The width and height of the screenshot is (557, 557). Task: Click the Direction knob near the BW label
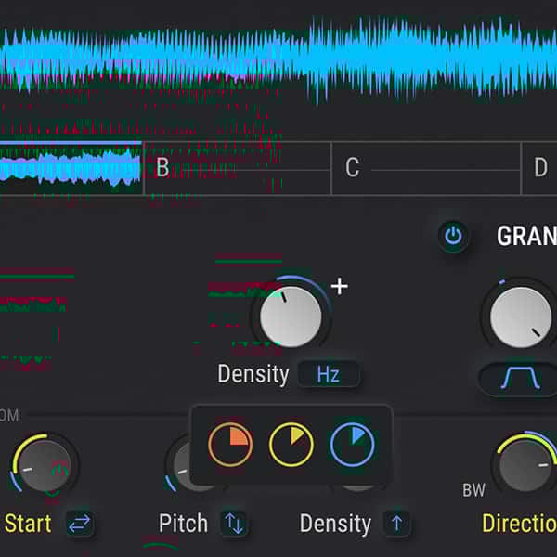tap(527, 464)
